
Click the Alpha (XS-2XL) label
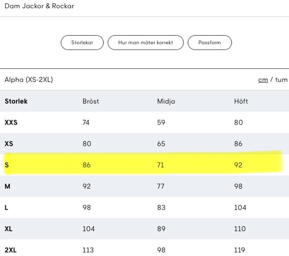tap(29, 80)
